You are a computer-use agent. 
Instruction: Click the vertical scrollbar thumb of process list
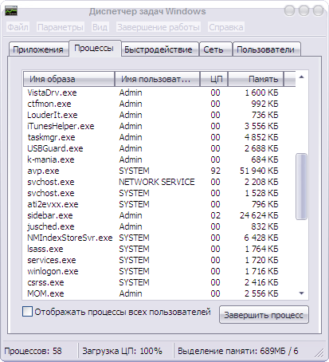301,187
